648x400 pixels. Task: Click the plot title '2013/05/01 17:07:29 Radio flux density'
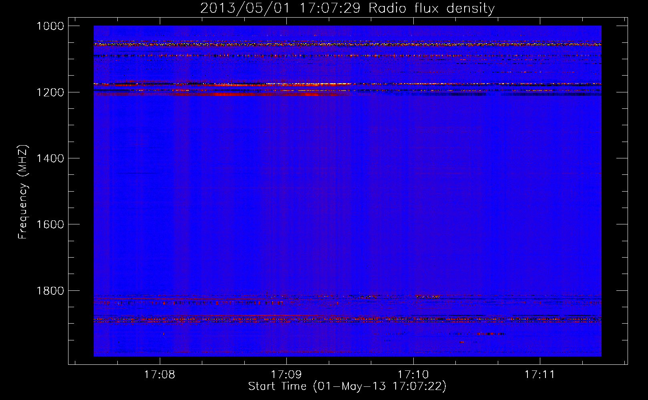pos(347,8)
